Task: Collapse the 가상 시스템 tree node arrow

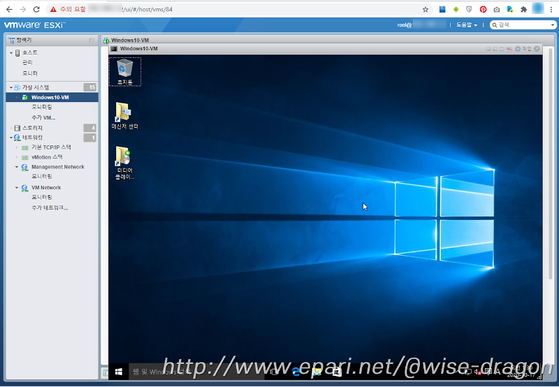Action: point(11,87)
